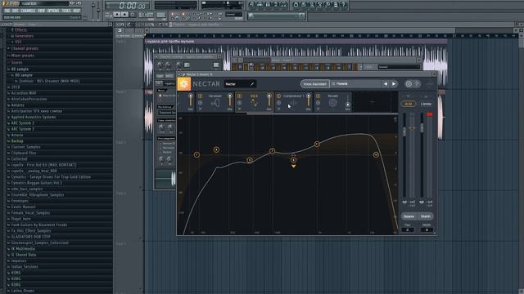This screenshot has width=524, height=294.
Task: Select EQ node 1 high-pass band
Action: click(x=196, y=154)
